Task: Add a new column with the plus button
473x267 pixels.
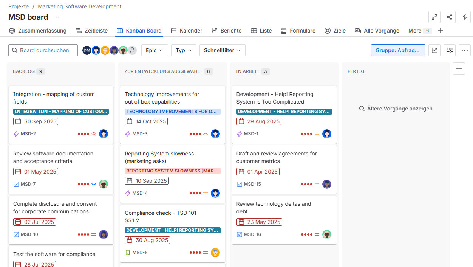Action: point(459,68)
